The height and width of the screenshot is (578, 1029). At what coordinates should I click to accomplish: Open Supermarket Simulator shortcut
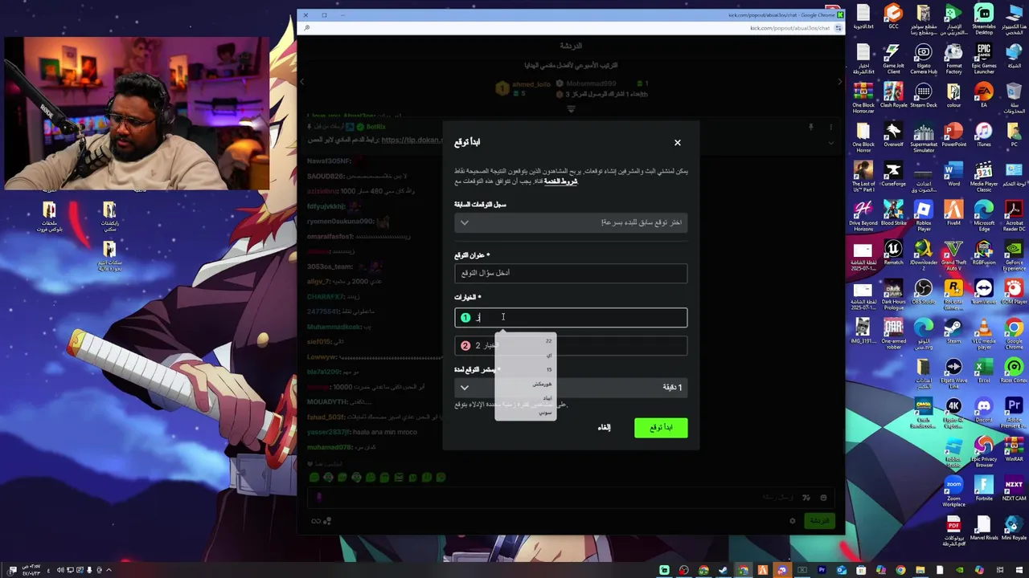[x=924, y=137]
